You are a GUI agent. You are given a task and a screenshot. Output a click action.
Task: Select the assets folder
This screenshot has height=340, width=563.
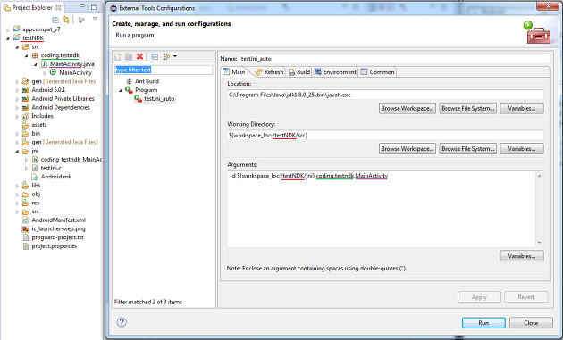point(38,125)
